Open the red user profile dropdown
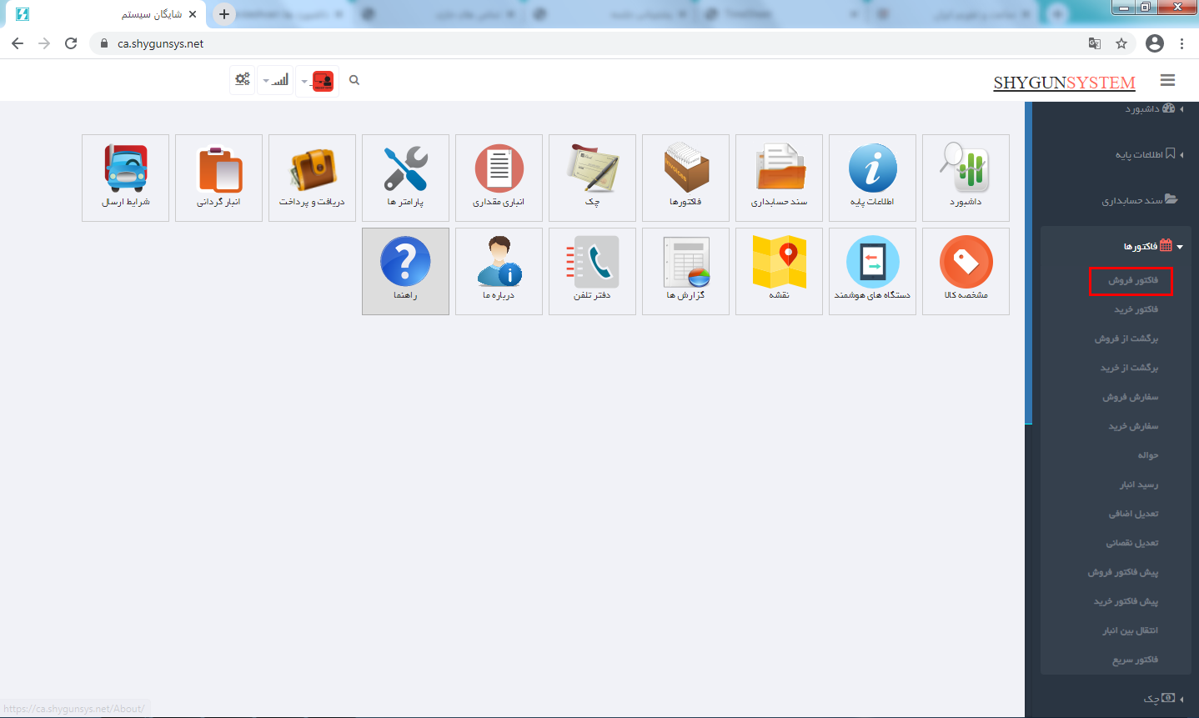The height and width of the screenshot is (718, 1199). point(318,81)
